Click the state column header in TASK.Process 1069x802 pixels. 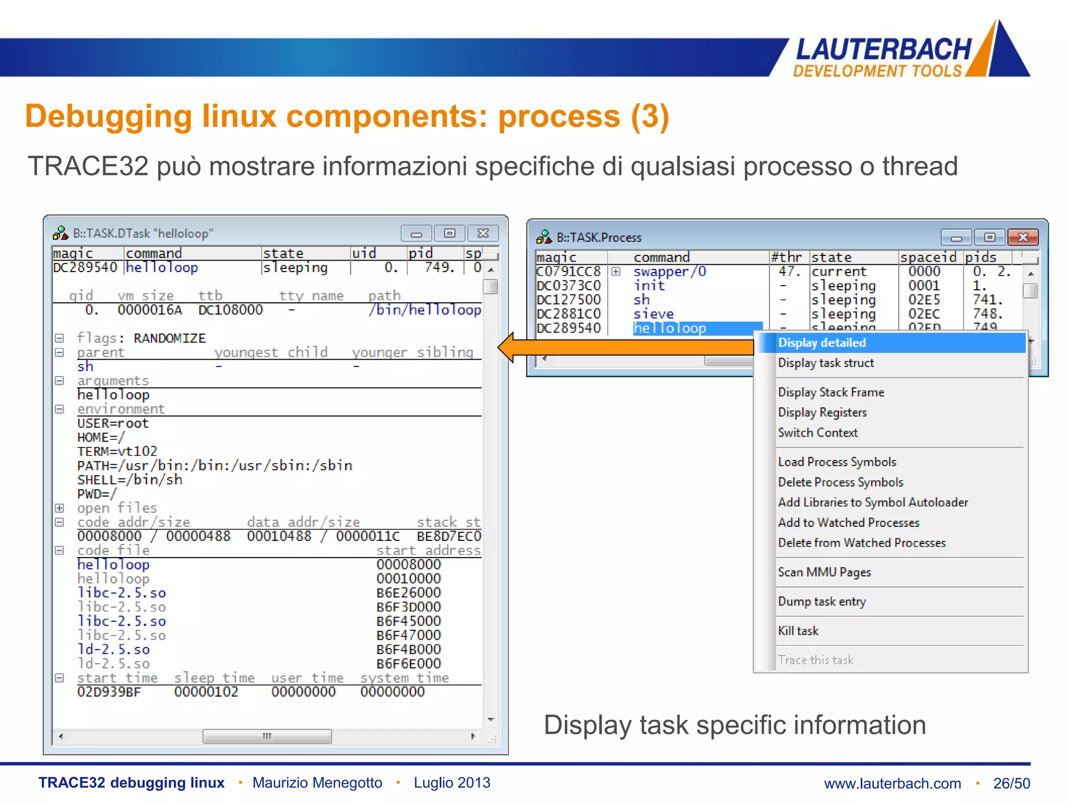831,257
